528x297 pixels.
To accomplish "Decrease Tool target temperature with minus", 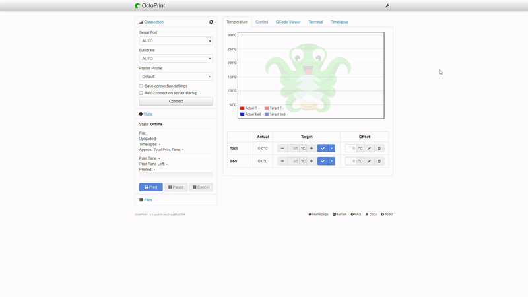I will (x=282, y=148).
